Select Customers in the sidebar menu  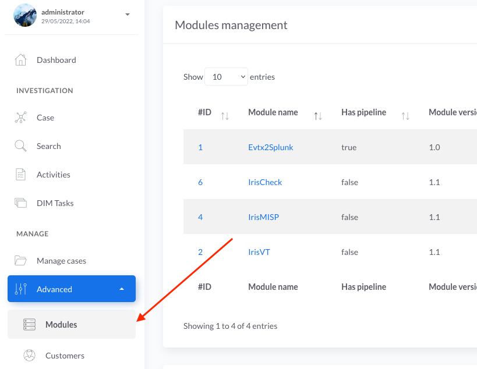65,355
